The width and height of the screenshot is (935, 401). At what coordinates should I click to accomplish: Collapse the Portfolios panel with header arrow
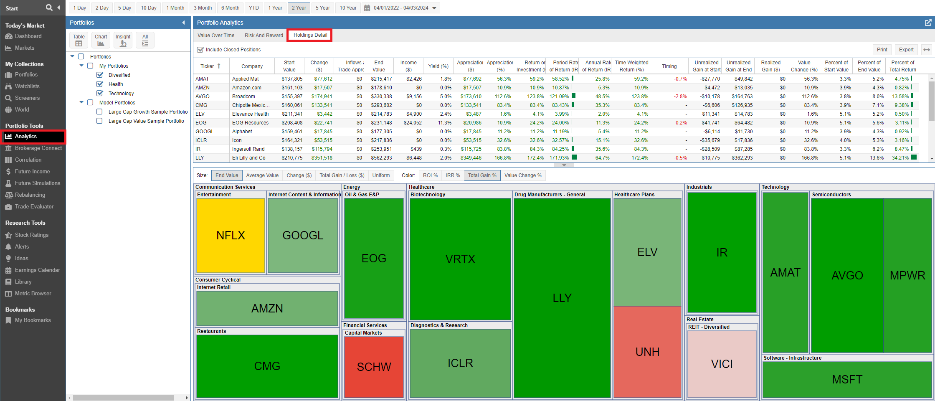click(x=183, y=23)
